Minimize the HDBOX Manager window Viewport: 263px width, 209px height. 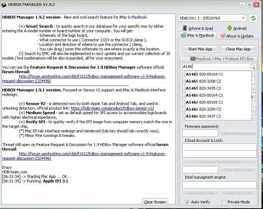coord(242,5)
